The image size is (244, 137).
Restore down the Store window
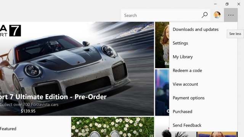click(227, 4)
